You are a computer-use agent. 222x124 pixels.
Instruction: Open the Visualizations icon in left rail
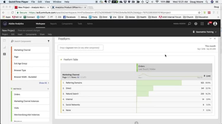tap(4, 47)
